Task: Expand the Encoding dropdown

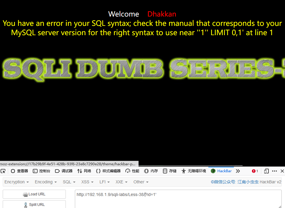Action: click(46, 182)
